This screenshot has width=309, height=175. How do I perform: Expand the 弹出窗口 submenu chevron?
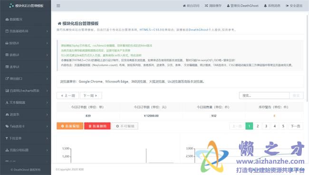pos(47,79)
